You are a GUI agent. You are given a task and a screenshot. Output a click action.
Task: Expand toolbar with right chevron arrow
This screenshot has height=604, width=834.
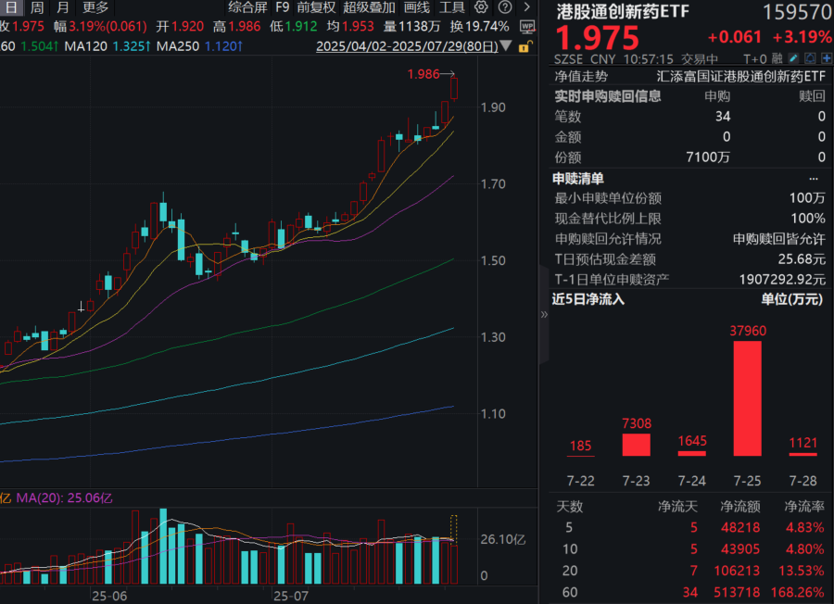pyautogui.click(x=525, y=7)
